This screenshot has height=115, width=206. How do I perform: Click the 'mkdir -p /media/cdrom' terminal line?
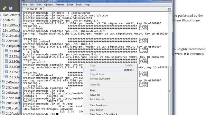(x=57, y=13)
